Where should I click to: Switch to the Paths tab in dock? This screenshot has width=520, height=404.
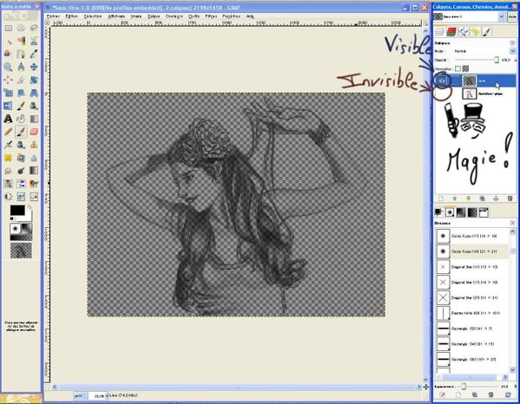click(x=463, y=32)
